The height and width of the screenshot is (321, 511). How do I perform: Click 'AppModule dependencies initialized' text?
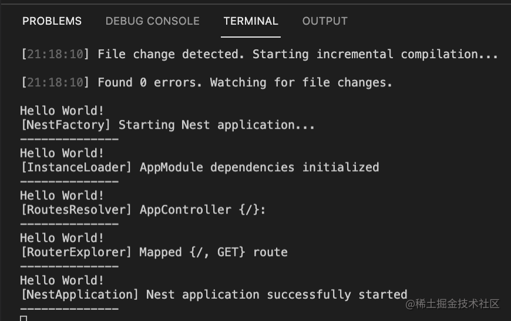pyautogui.click(x=259, y=168)
